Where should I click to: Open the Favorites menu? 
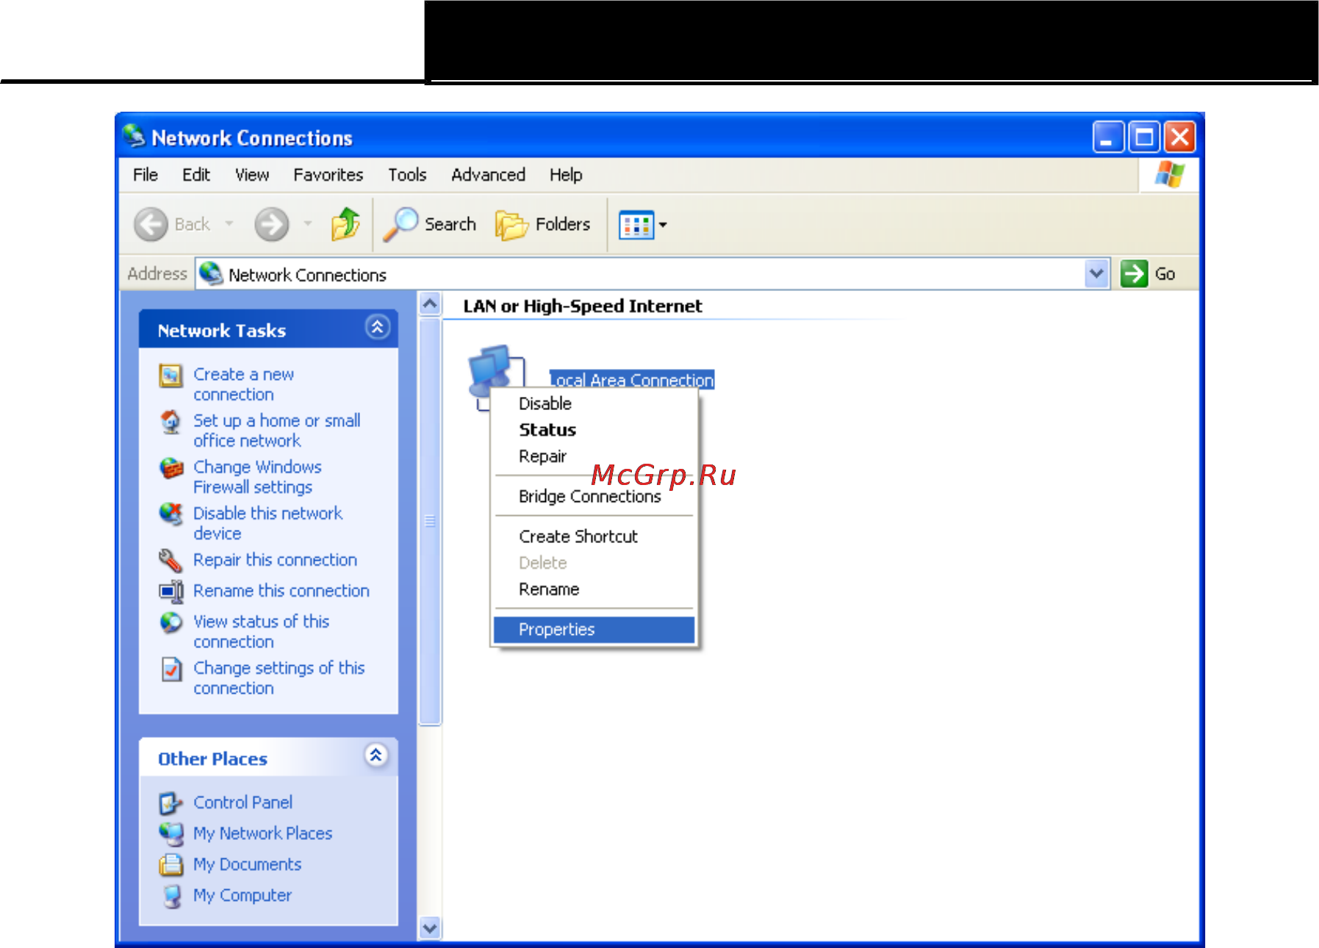(328, 175)
